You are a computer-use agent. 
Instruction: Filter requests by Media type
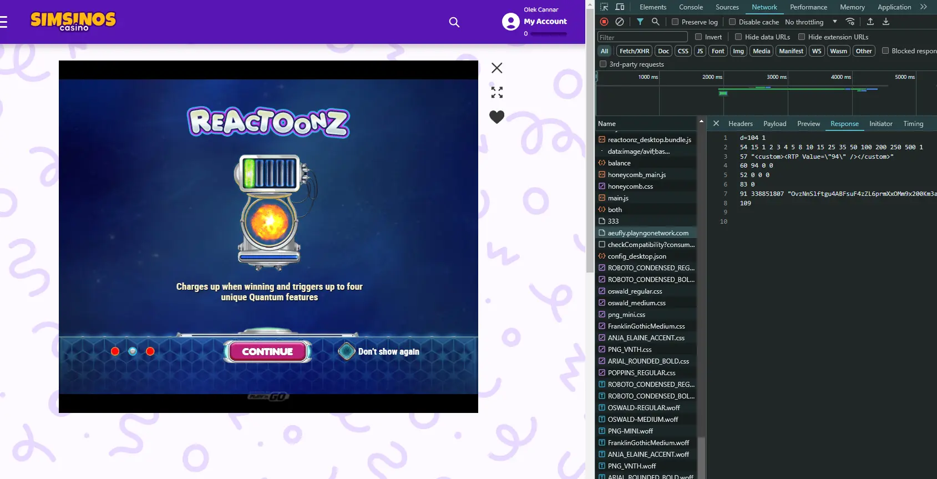pos(762,51)
